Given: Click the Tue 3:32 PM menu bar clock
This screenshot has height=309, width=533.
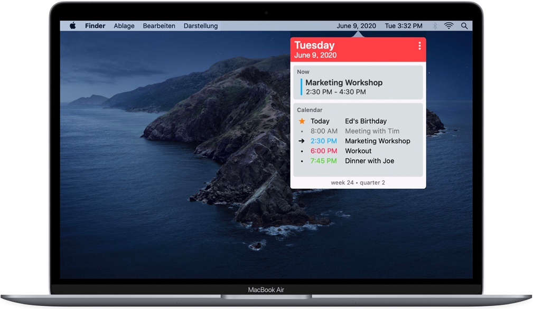Looking at the screenshot, I should coord(404,26).
